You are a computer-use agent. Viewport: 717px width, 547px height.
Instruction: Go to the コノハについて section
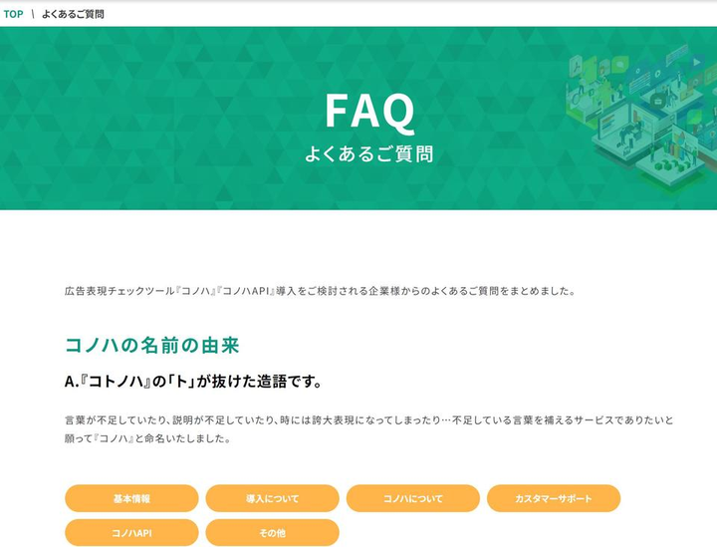click(412, 498)
